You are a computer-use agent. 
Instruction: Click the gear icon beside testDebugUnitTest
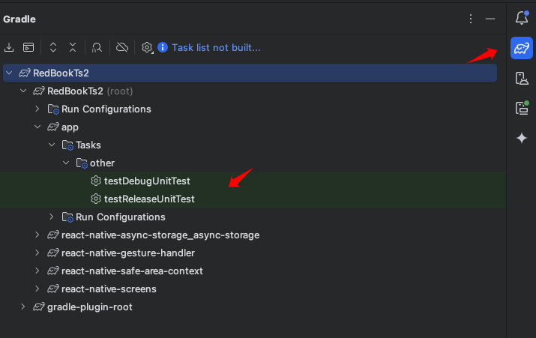click(96, 181)
